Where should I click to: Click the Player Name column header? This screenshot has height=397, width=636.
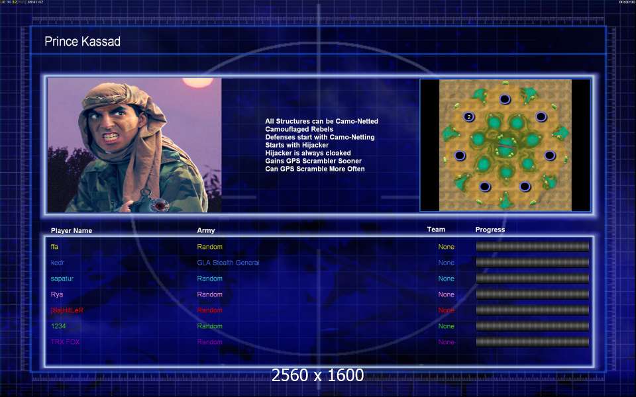point(72,230)
